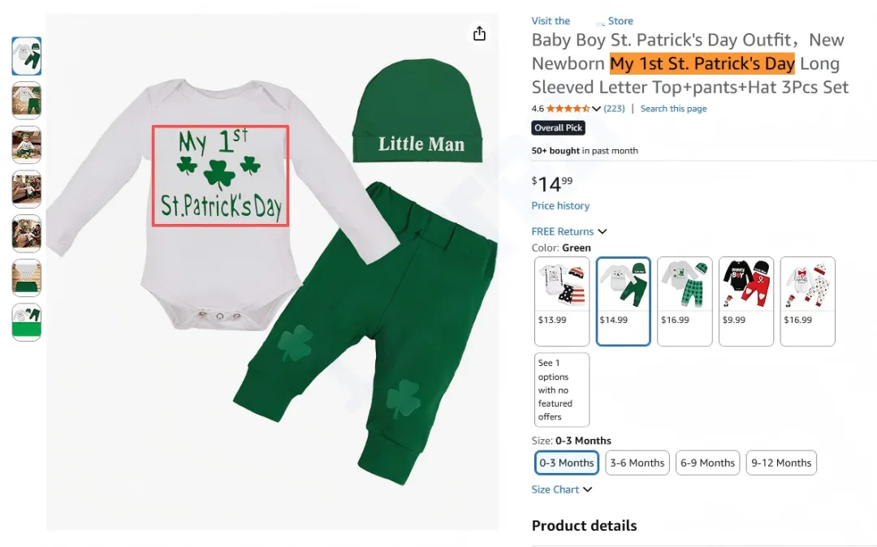Show third thumbnail of baby wearing outfit
Screen dimensions: 877x547
click(27, 145)
